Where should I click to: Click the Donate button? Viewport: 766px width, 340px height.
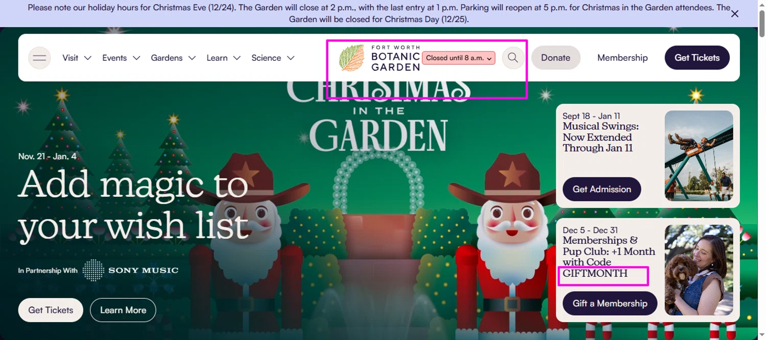(556, 58)
